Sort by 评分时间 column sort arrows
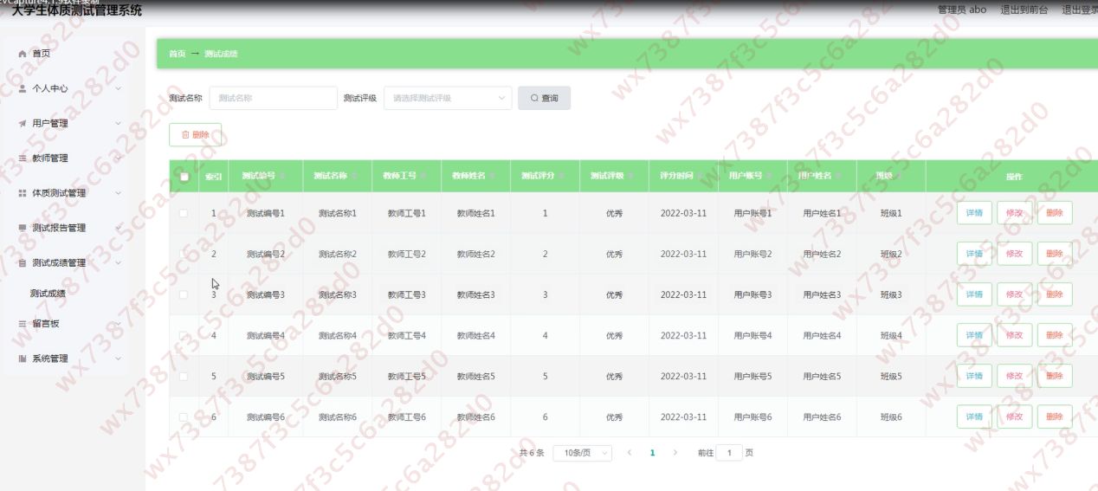Screen dimensions: 1098x491 point(701,176)
